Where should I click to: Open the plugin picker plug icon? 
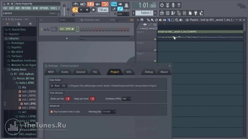coord(196,13)
